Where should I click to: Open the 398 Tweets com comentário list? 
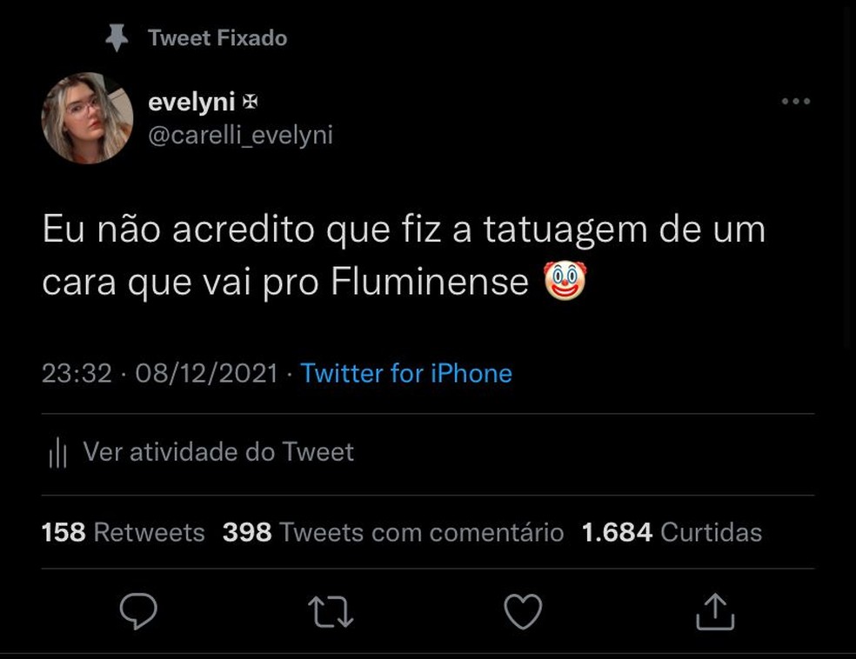392,532
